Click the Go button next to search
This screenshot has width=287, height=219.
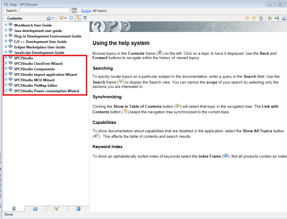click(x=74, y=10)
